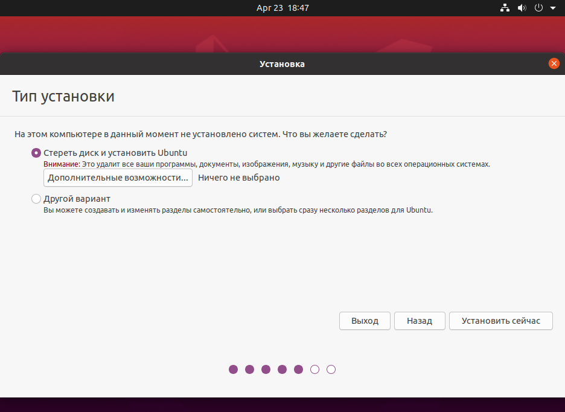Click the "Установка" window title
Image resolution: width=565 pixels, height=412 pixels.
[x=282, y=64]
